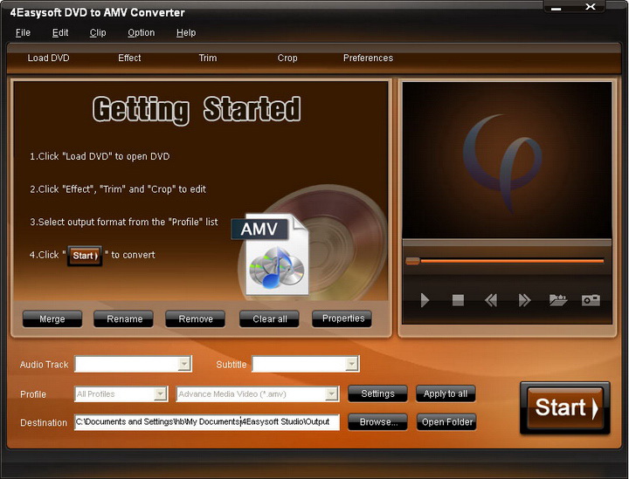Expand the All Profiles category dropdown
This screenshot has width=629, height=479.
coord(161,394)
